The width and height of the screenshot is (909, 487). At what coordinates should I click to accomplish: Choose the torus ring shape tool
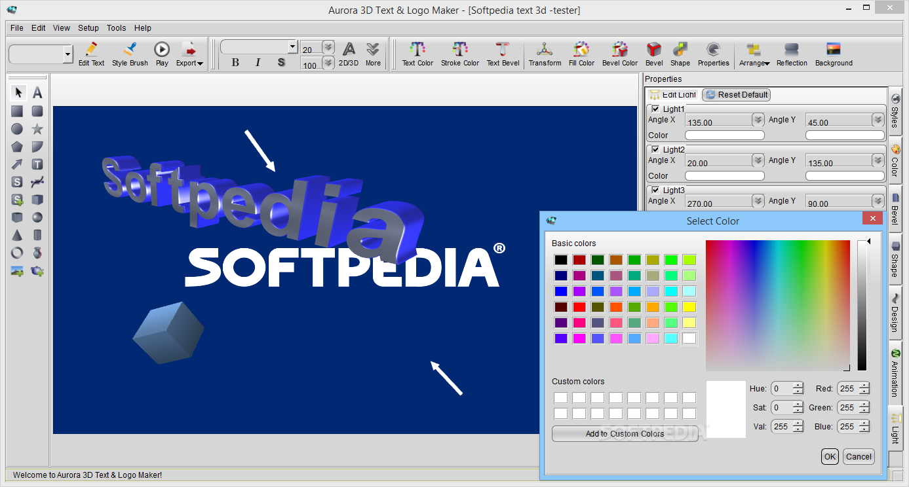[x=18, y=253]
